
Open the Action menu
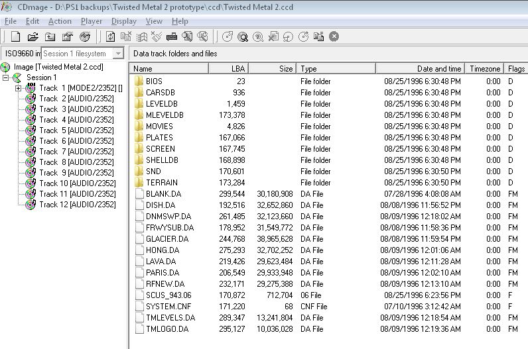60,21
